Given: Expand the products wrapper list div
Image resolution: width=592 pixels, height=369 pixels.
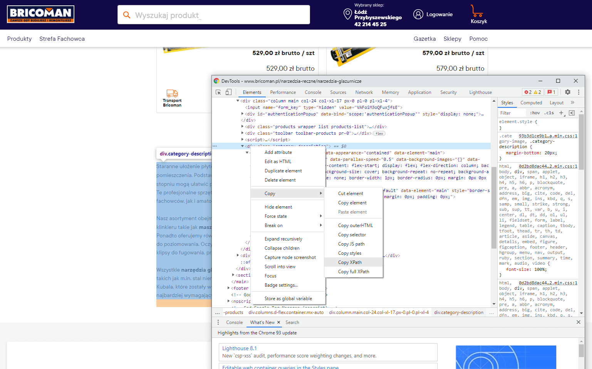Looking at the screenshot, I should (242, 127).
